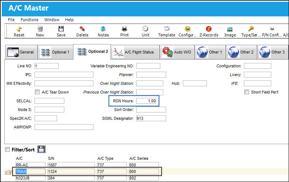289x182 pixels.
Task: Click the Variable Engineering NO field
Action: (148, 66)
